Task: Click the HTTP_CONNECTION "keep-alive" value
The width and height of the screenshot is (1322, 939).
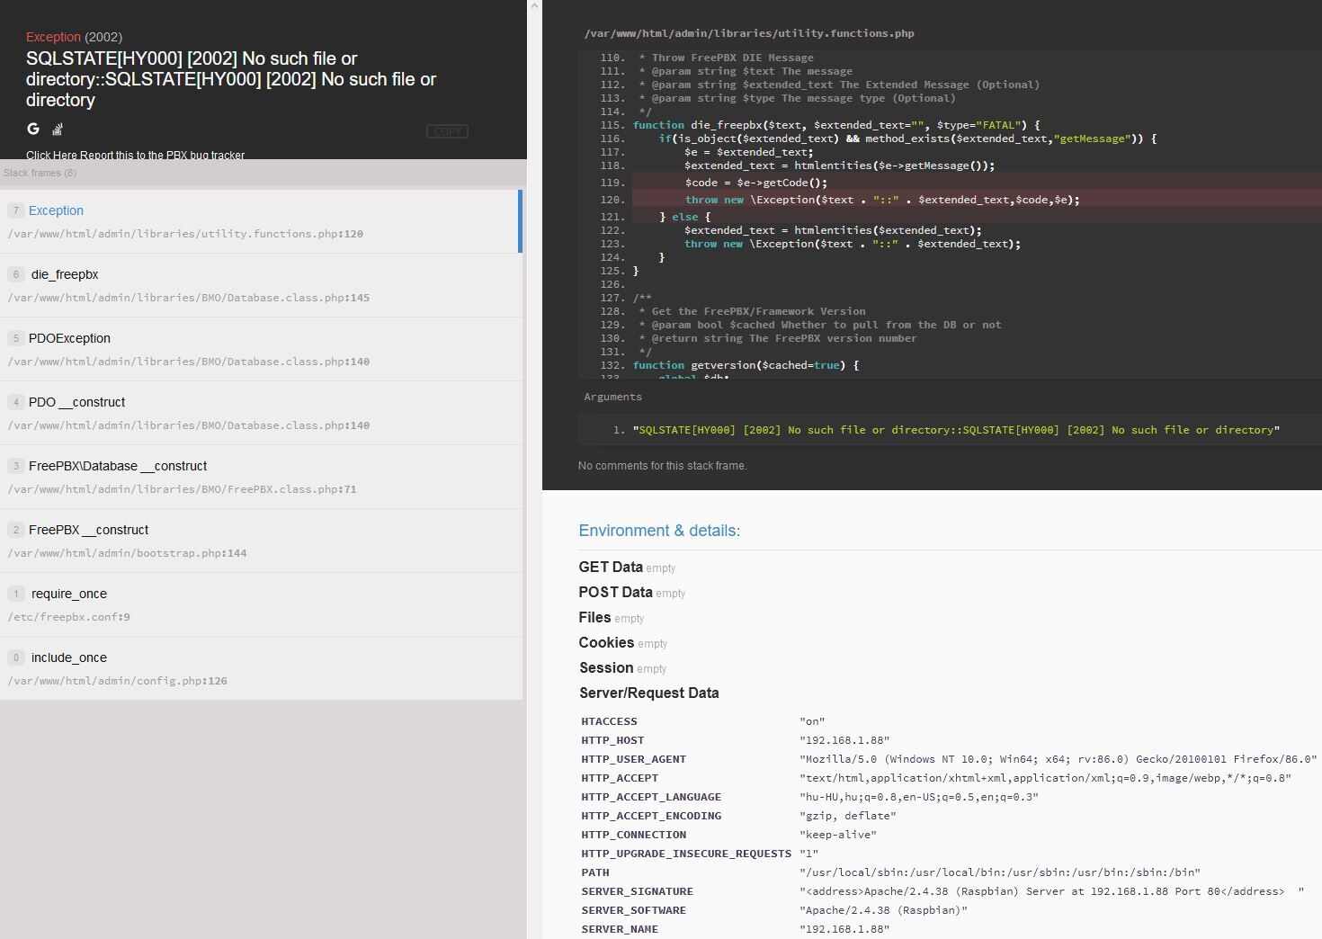Action: point(837,835)
